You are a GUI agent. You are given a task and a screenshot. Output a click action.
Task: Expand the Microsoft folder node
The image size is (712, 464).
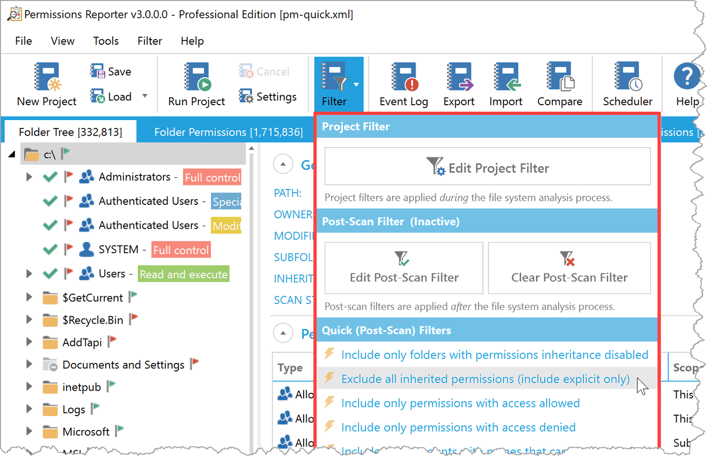(x=29, y=431)
